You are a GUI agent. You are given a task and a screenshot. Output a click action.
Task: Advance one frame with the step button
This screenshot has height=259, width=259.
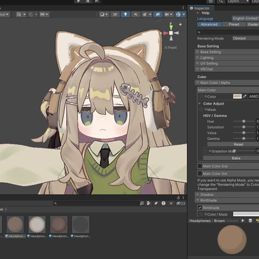coord(97,1)
